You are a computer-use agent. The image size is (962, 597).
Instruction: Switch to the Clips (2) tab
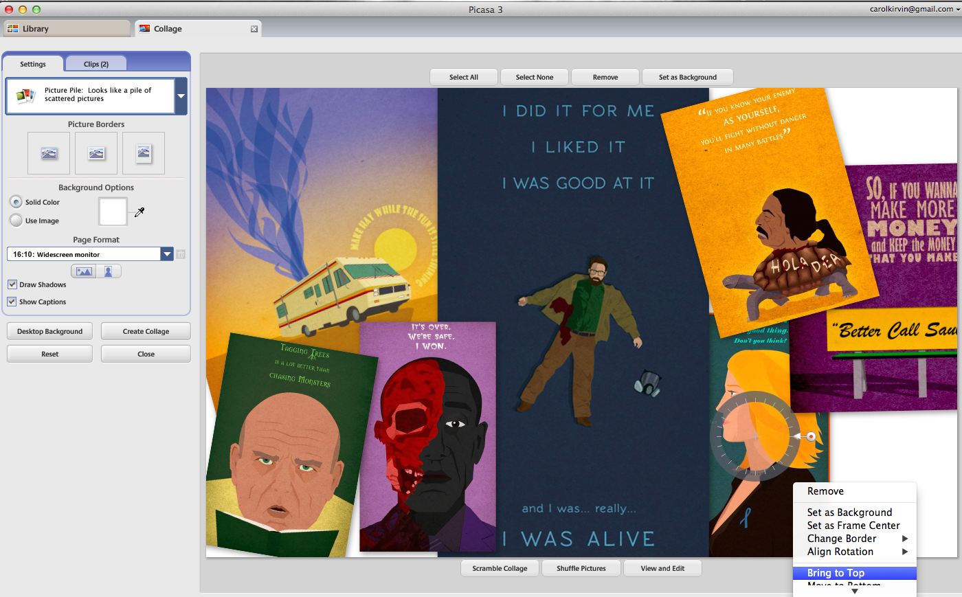(96, 64)
